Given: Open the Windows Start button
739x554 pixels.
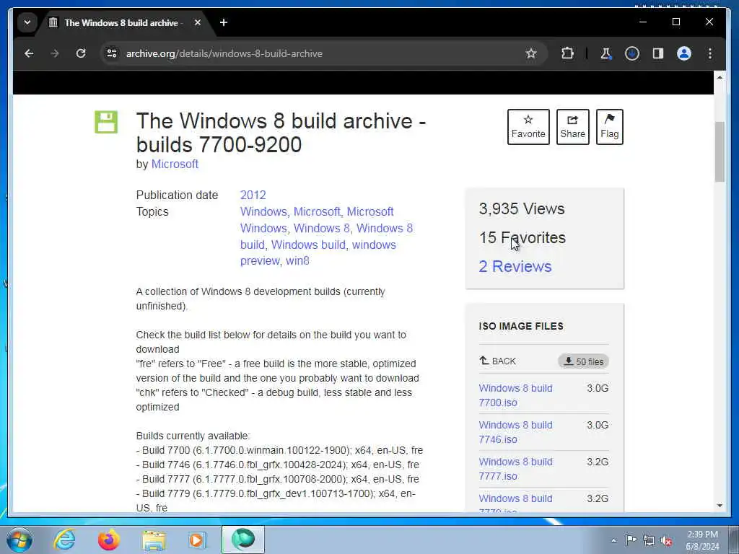Looking at the screenshot, I should tap(19, 540).
